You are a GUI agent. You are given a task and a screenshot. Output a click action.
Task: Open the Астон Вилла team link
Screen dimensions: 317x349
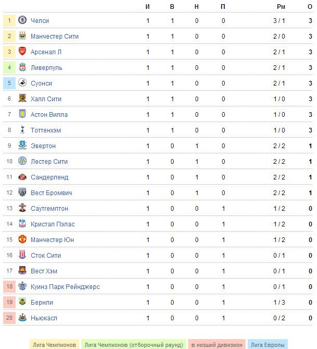tap(49, 114)
